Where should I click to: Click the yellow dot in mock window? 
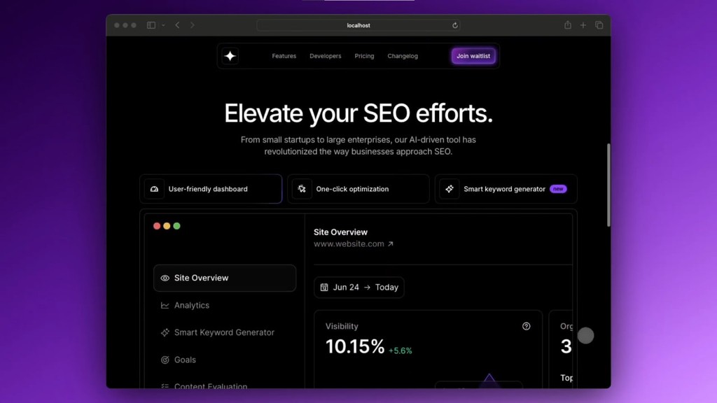coord(167,226)
